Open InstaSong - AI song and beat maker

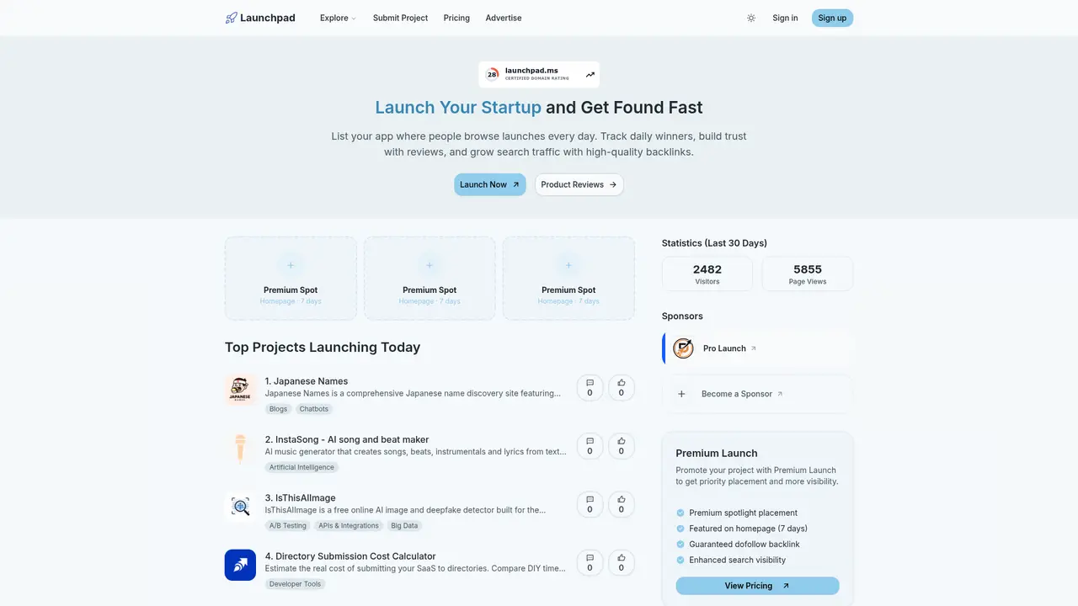click(347, 439)
